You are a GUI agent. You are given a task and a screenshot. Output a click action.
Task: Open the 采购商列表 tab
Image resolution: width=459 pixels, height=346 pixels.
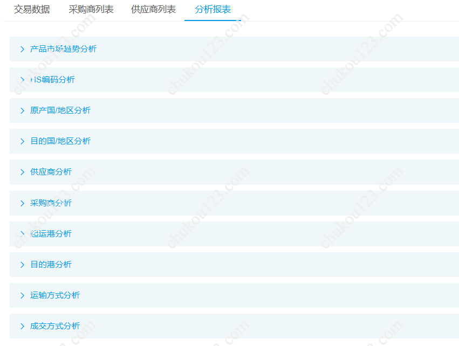91,9
